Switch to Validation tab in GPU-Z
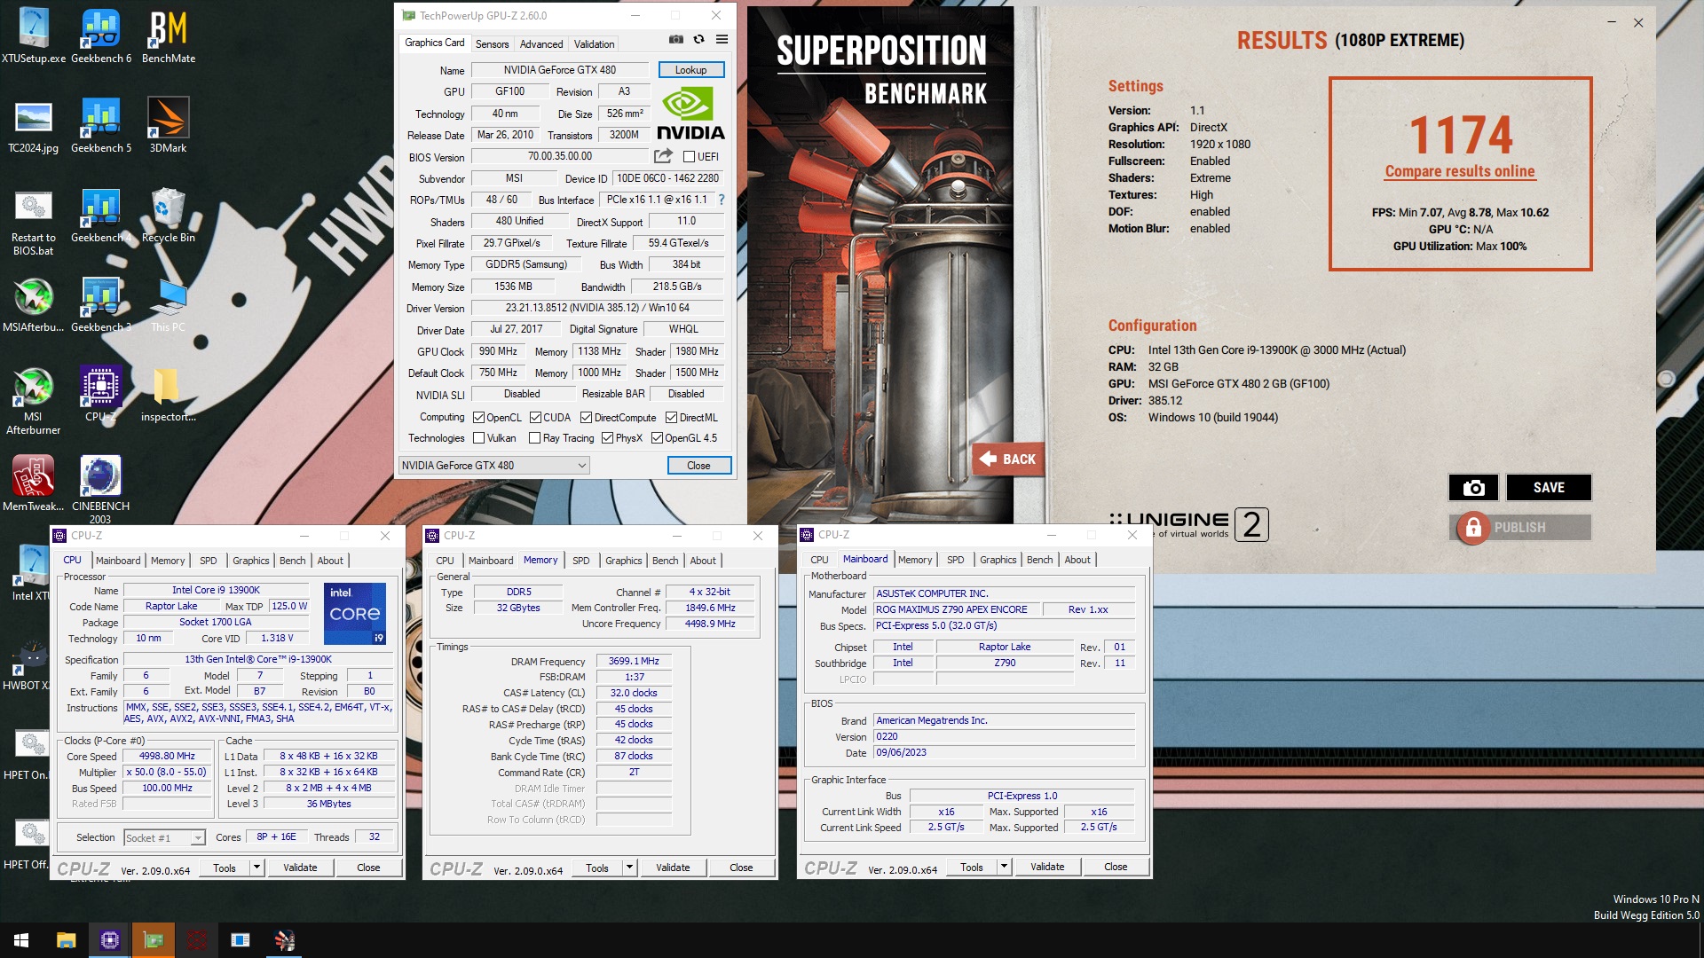 [x=595, y=43]
